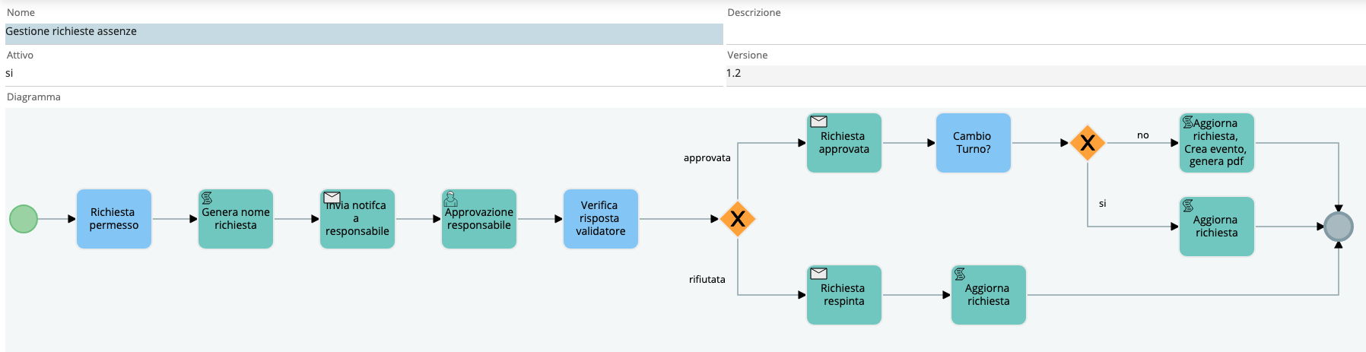Select the Approvazione responsabile task
Image resolution: width=1366 pixels, height=352 pixels.
coord(479,219)
